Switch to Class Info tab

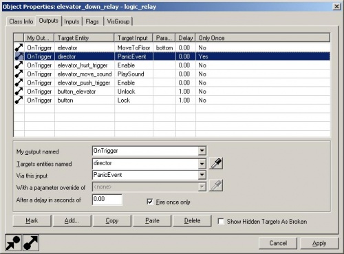21,21
